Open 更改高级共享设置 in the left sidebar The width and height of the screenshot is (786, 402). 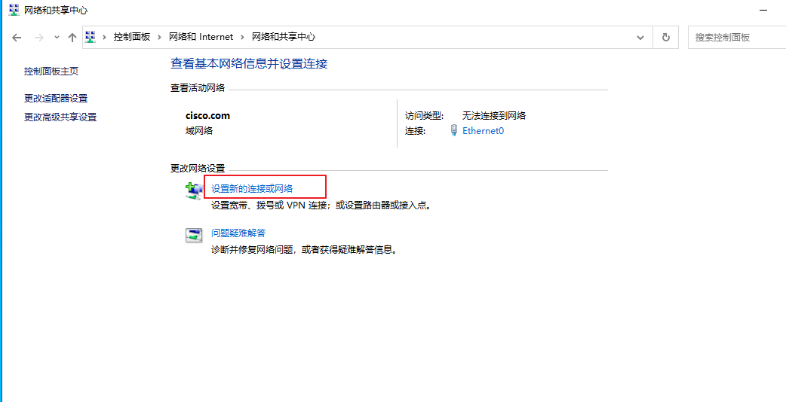(60, 117)
